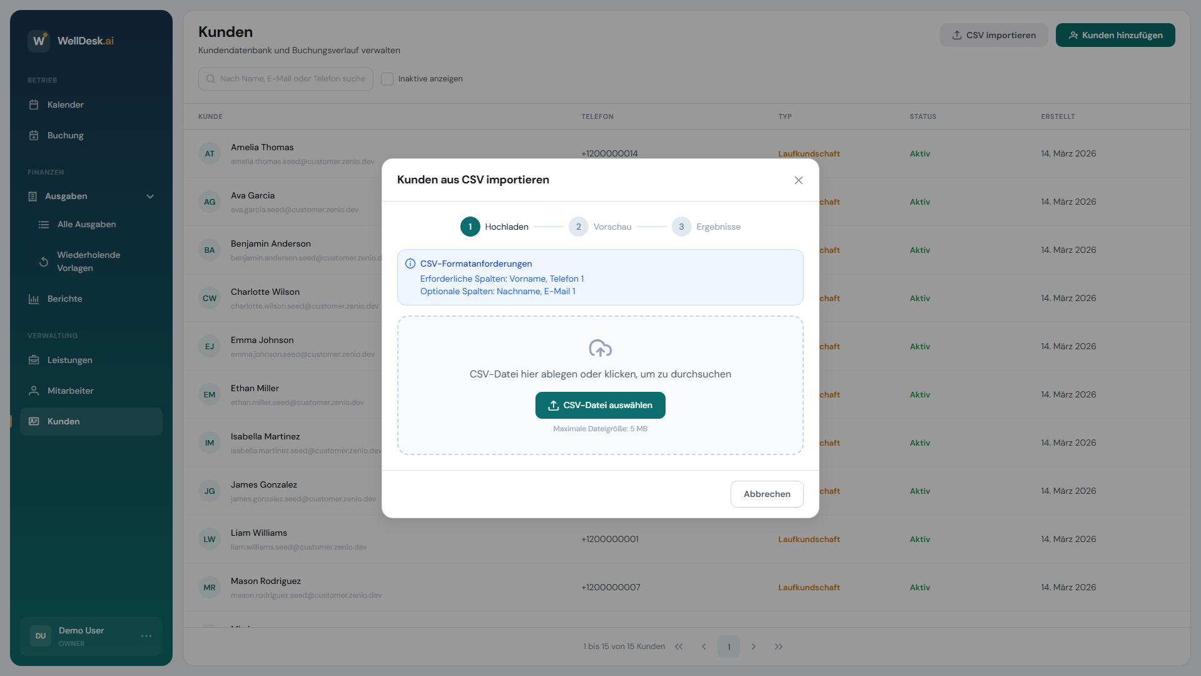Viewport: 1201px width, 676px height.
Task: Click the Kunden sidebar icon
Action: click(x=35, y=421)
